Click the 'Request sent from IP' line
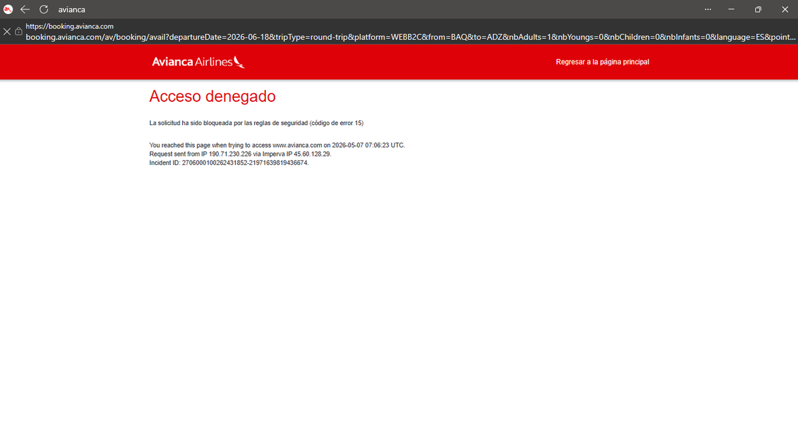The image size is (798, 448). tap(240, 154)
